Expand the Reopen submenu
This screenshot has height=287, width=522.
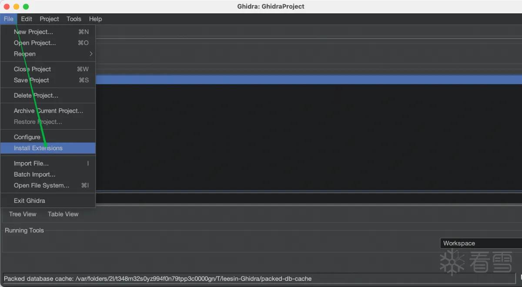[x=48, y=54]
